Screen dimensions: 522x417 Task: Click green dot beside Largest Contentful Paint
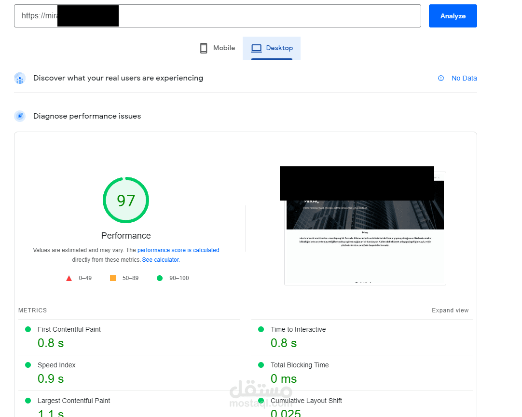(28, 401)
